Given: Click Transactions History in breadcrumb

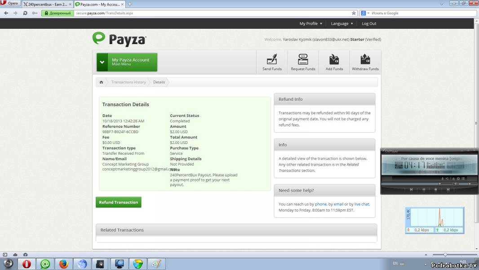Looking at the screenshot, I should tap(129, 82).
